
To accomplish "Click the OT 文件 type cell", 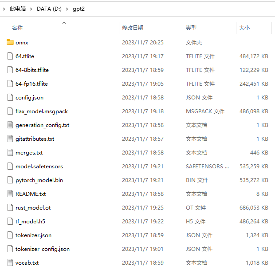I will pyautogui.click(x=196, y=207).
